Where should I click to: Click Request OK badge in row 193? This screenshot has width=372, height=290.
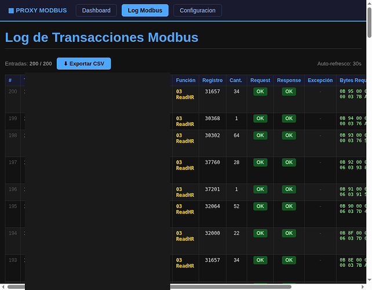[x=260, y=260]
